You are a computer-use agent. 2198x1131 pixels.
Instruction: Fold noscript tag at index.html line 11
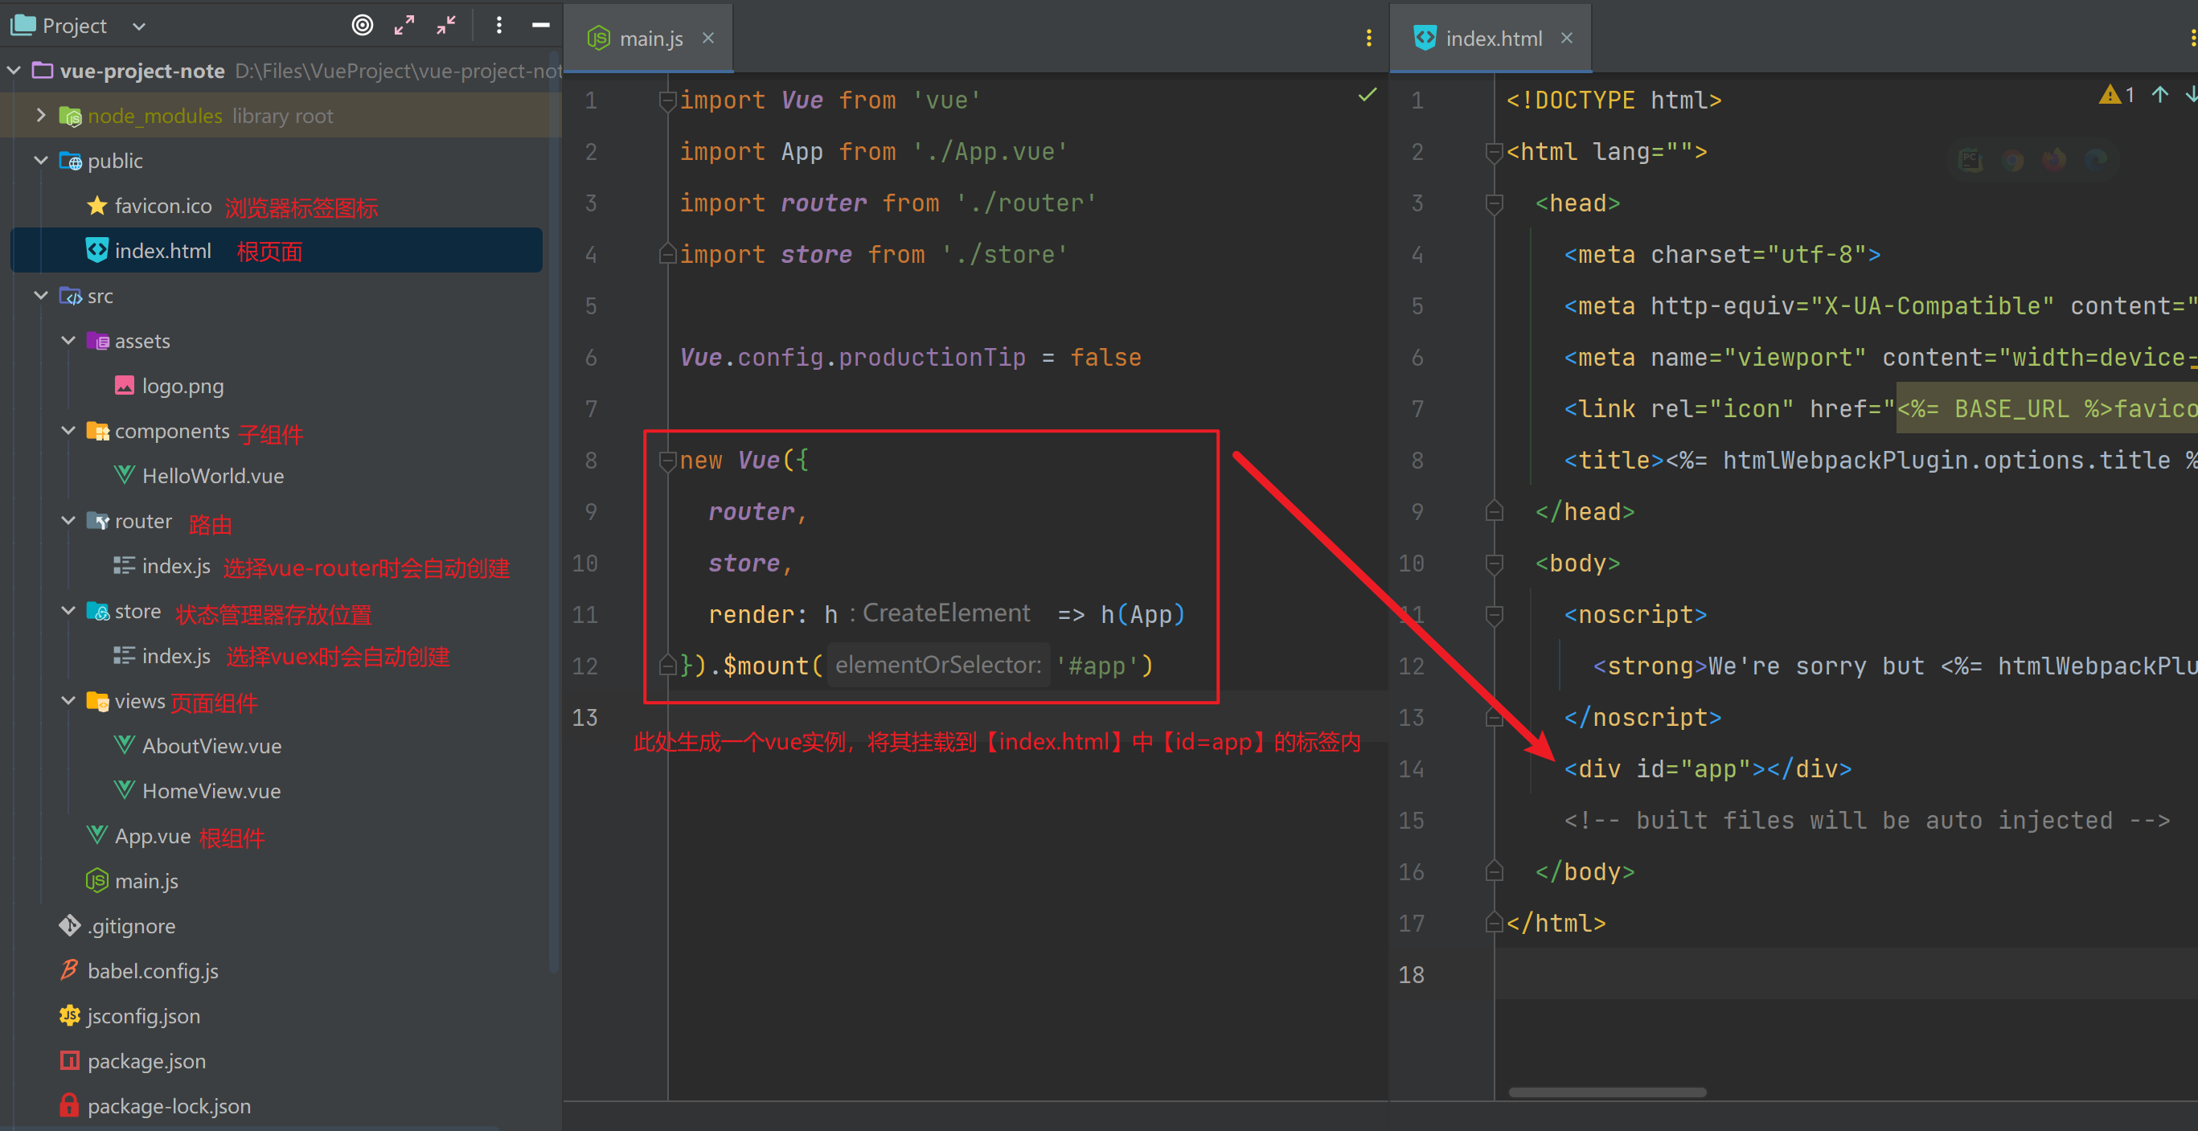(x=1493, y=615)
